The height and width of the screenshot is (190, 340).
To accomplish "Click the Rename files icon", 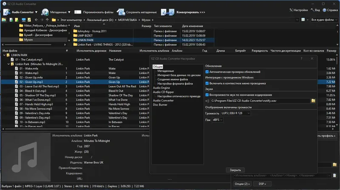I will tap(77, 12).
